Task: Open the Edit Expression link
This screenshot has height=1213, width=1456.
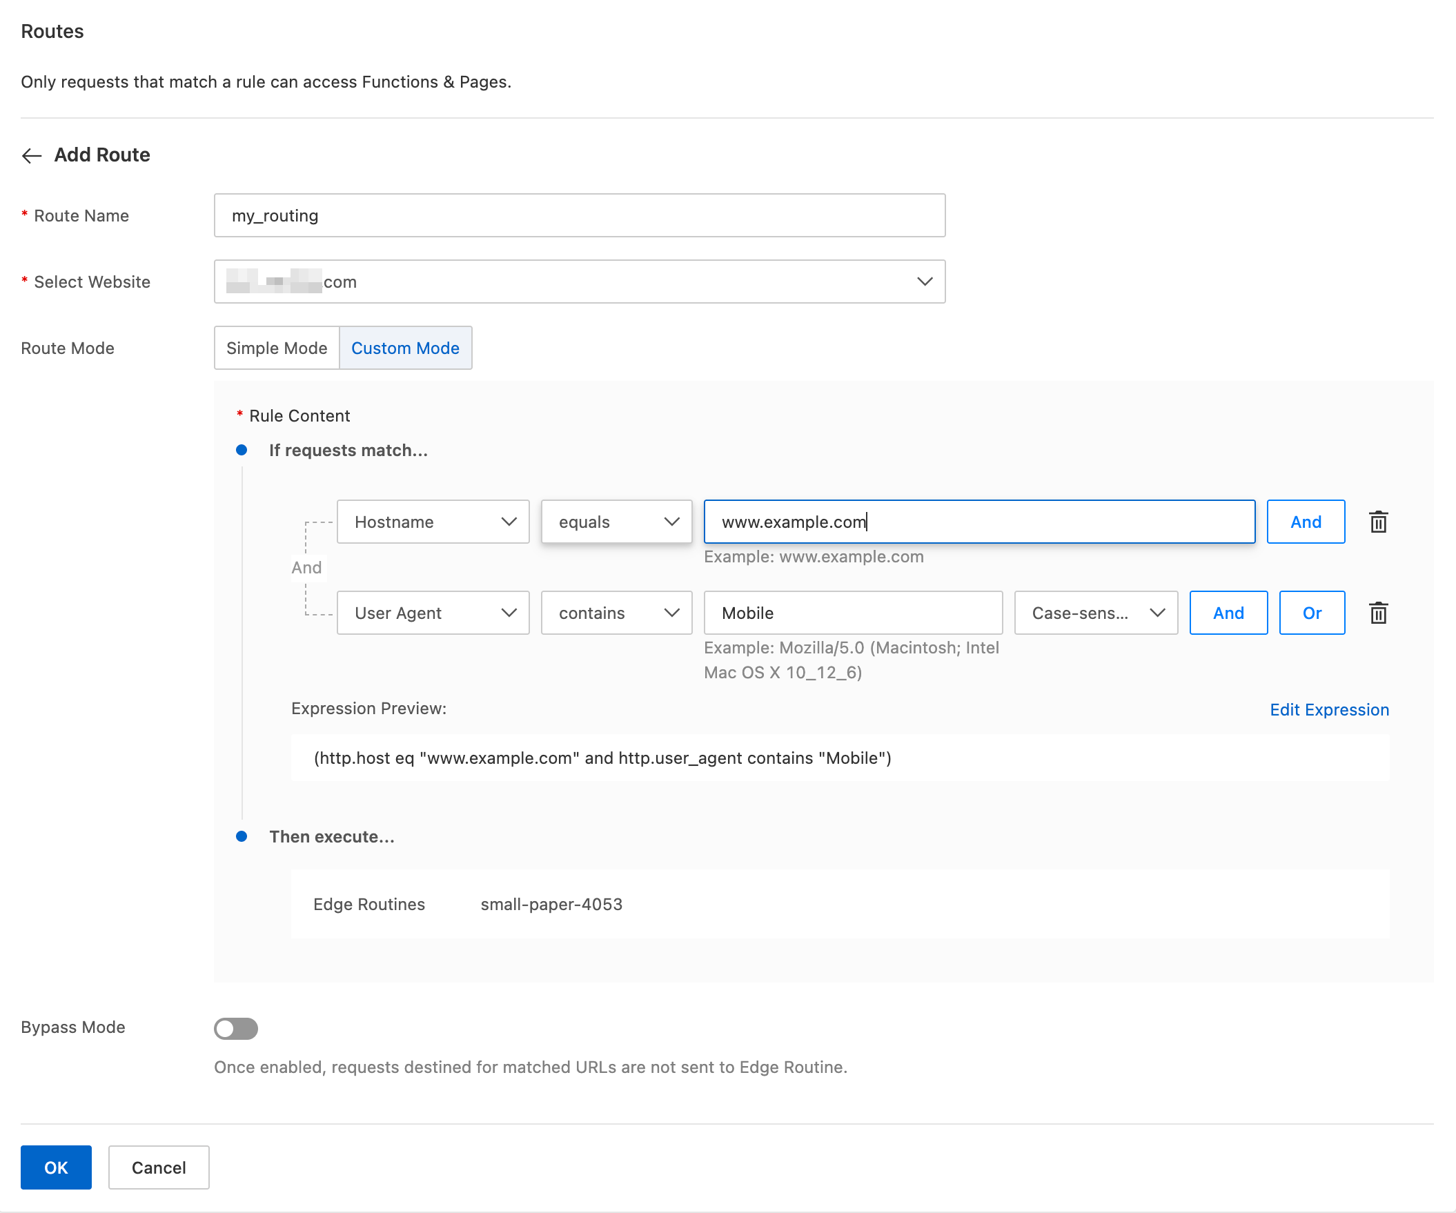Action: [x=1329, y=710]
